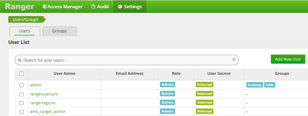Click the User List heading
Image resolution: width=308 pixels, height=116 pixels.
(19, 42)
